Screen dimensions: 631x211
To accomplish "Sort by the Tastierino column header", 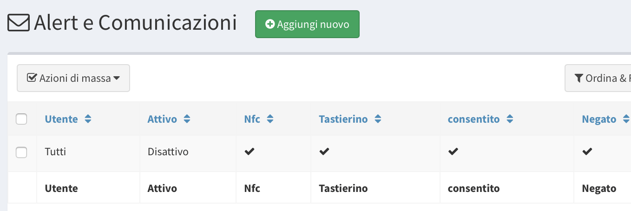I will point(343,119).
